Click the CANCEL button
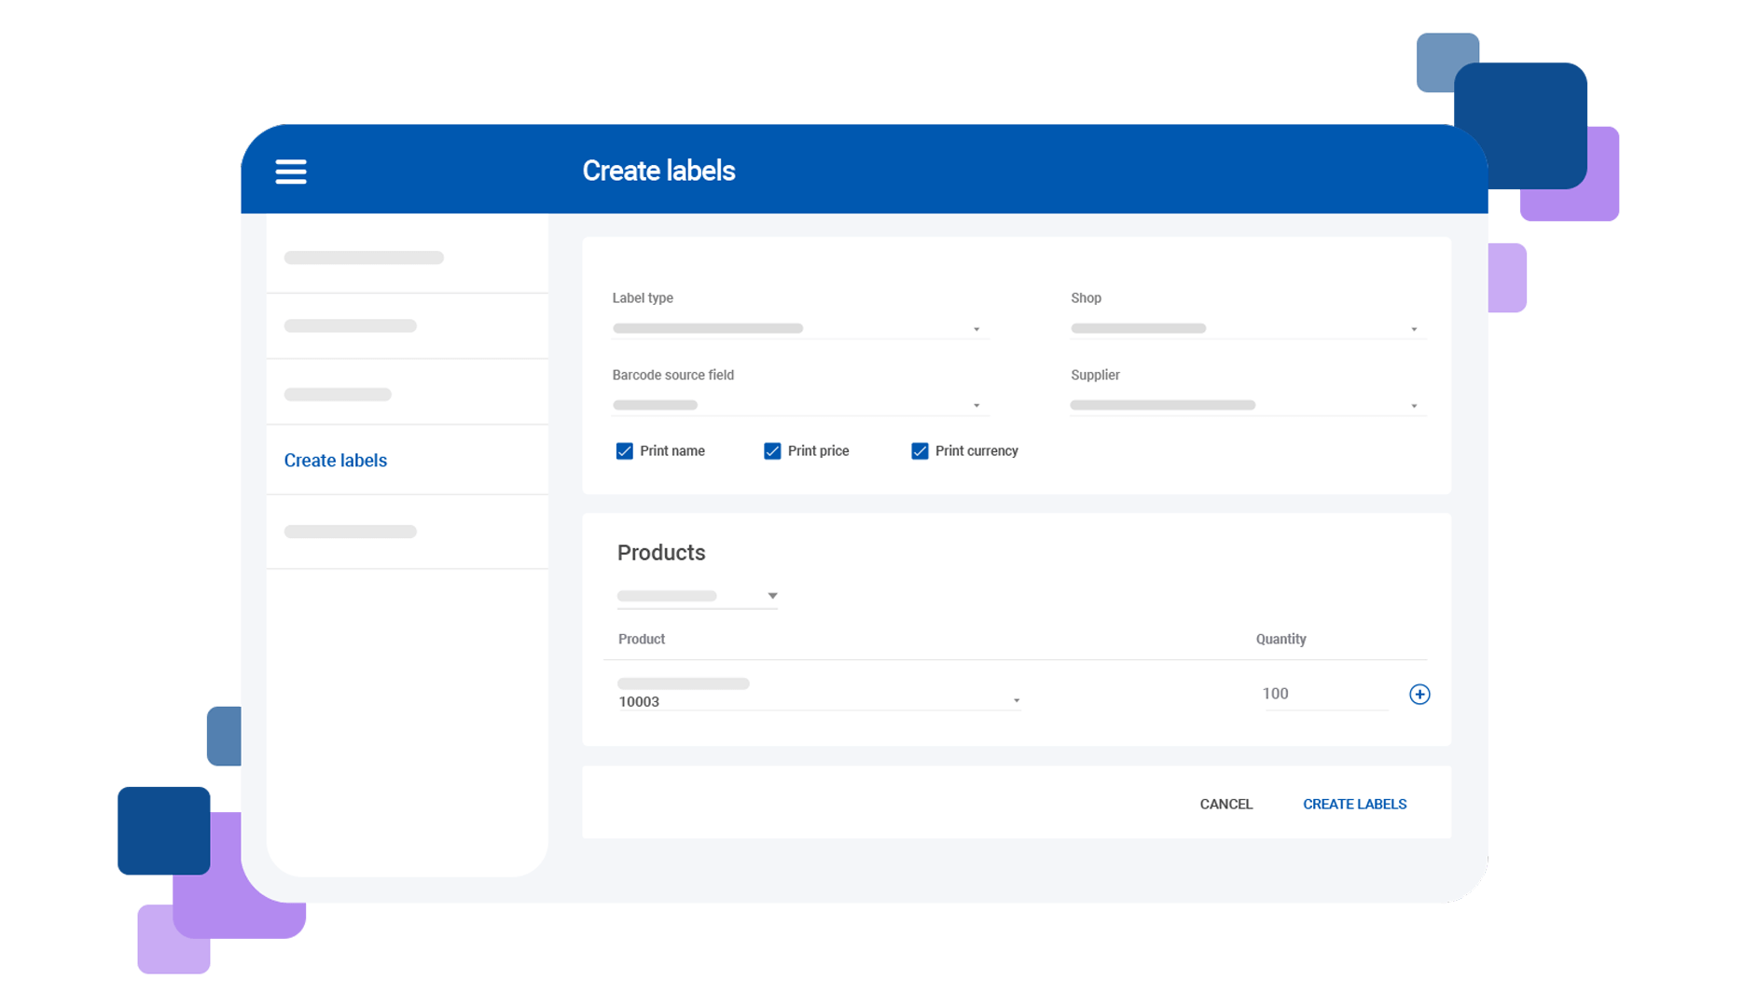 1225,804
